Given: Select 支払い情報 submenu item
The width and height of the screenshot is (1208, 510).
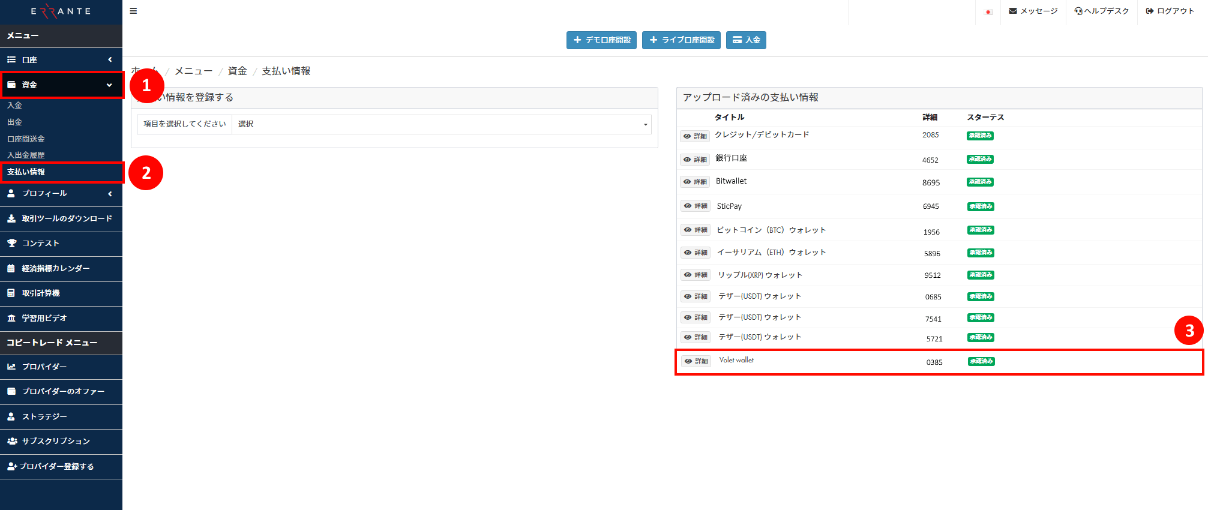Looking at the screenshot, I should tap(26, 172).
